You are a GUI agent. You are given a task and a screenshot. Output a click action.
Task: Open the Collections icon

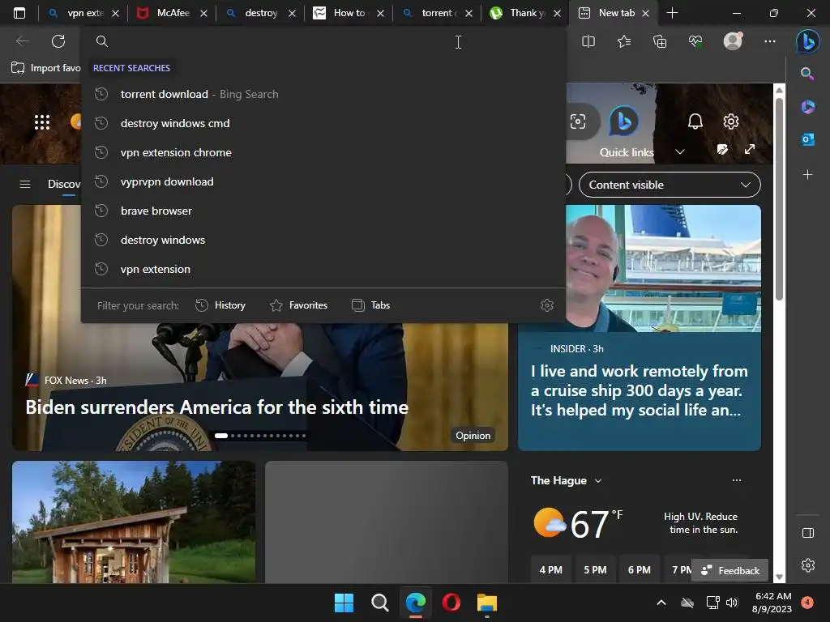point(660,41)
